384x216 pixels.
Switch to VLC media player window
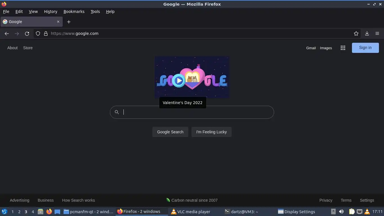[x=195, y=211]
